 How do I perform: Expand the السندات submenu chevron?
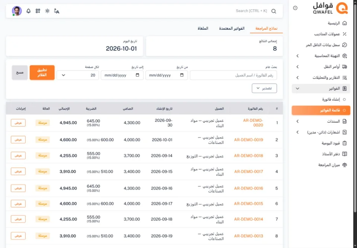pos(297,121)
